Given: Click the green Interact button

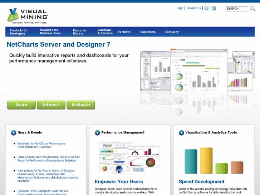Looking at the screenshot, I should tap(51, 105).
